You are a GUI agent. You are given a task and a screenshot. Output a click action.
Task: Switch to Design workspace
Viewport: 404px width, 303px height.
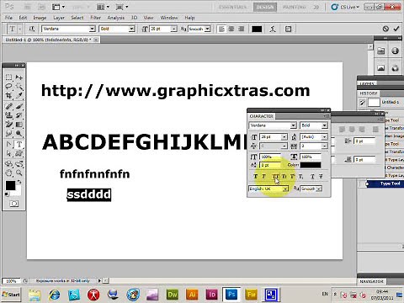[x=265, y=7]
